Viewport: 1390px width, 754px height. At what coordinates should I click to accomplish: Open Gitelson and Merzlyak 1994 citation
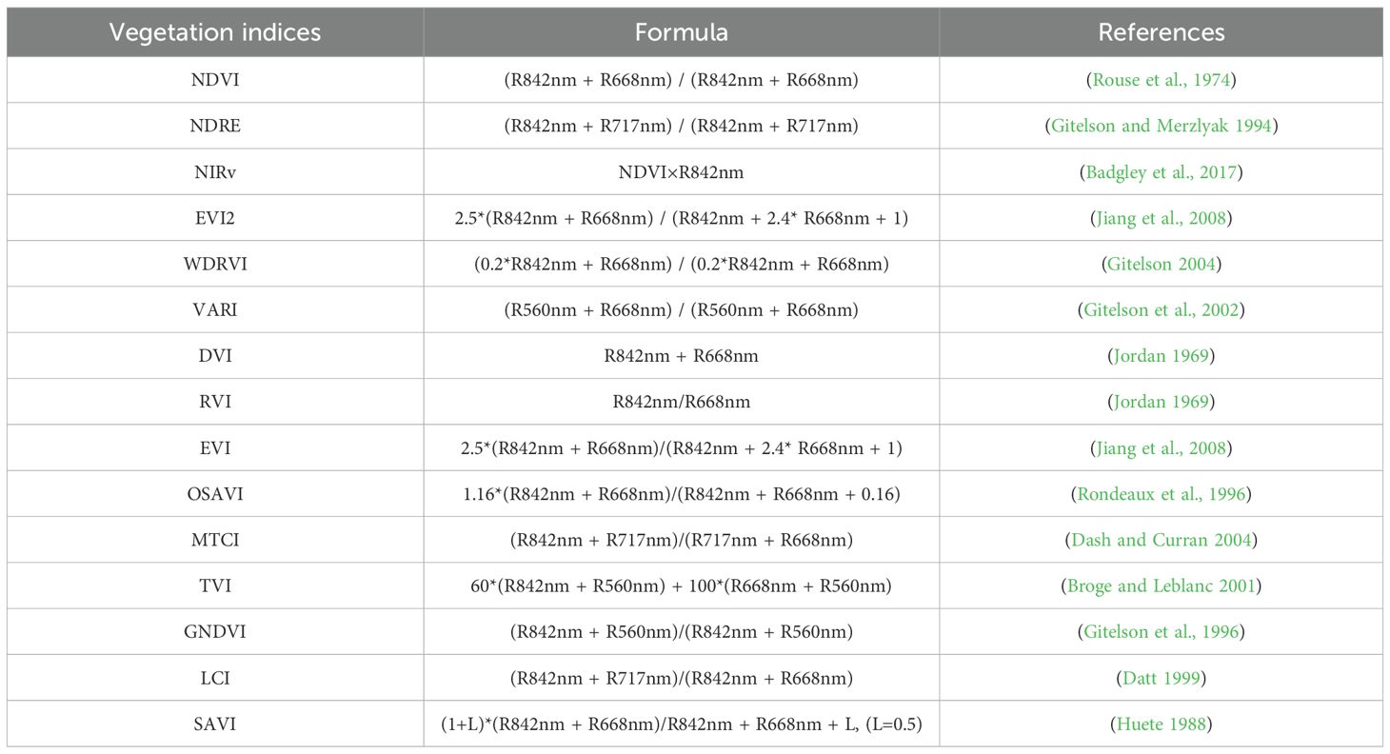[1161, 126]
